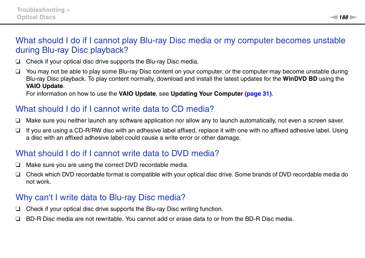Click the Troubleshooting breadcrumb
365x258 pixels.
(41, 10)
